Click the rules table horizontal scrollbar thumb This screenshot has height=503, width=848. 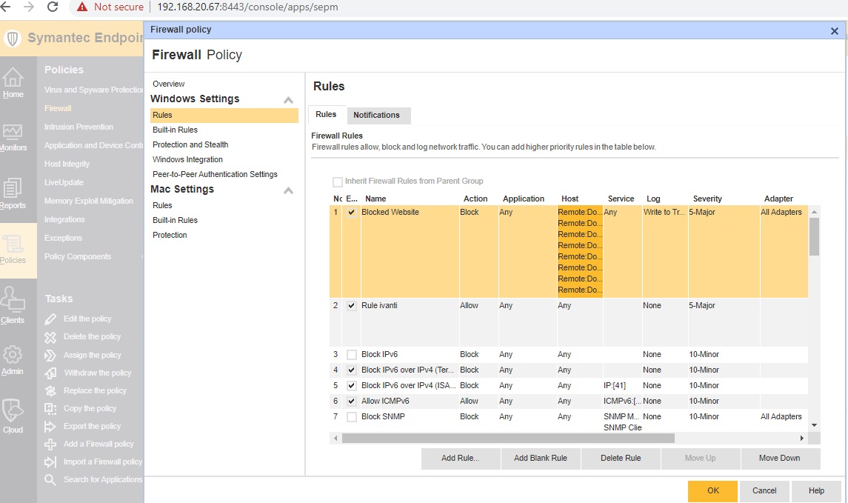[x=508, y=438]
